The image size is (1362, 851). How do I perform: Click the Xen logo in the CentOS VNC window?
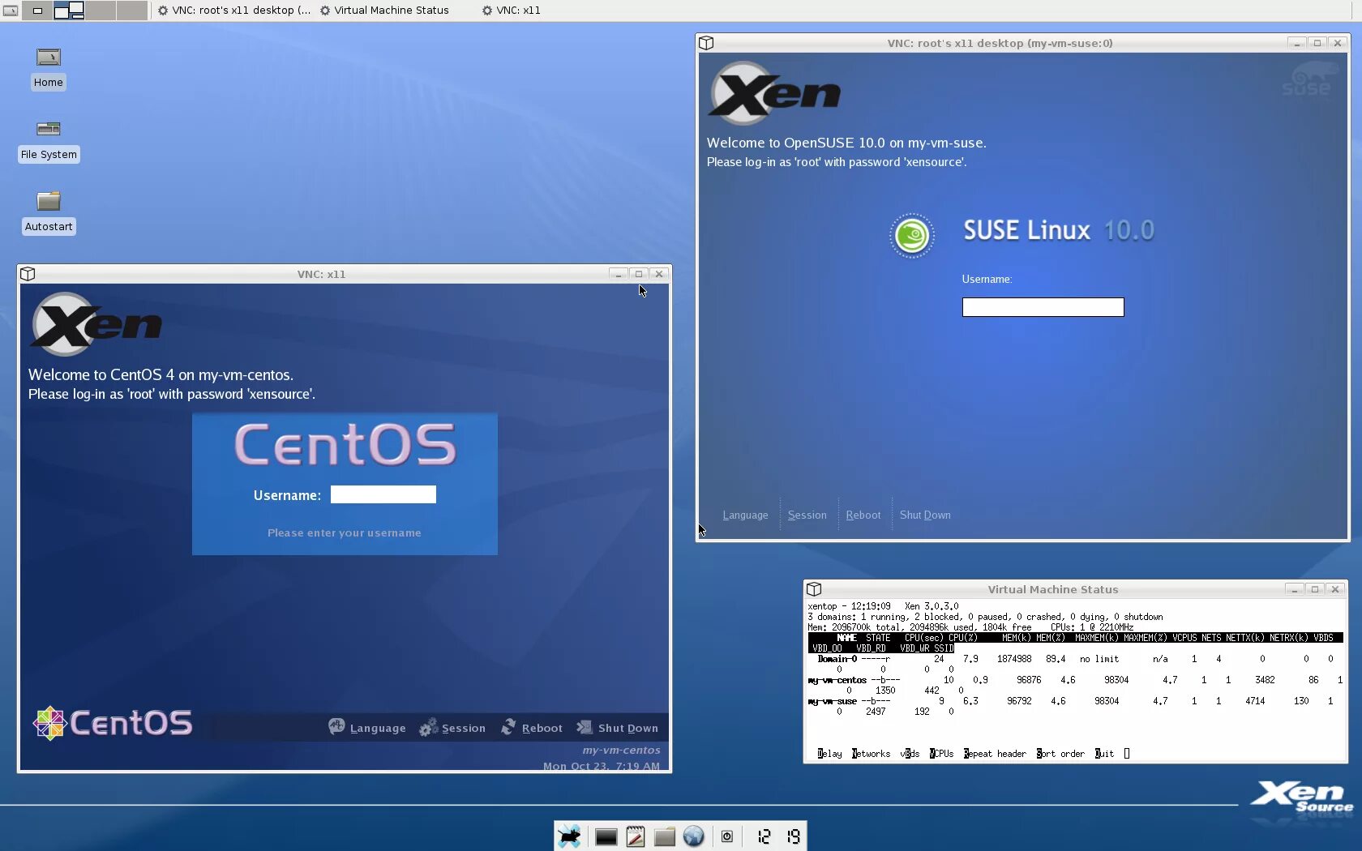[96, 324]
